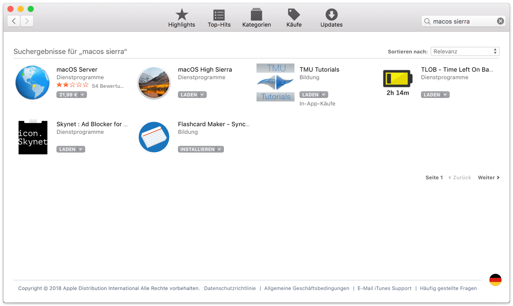Minimize window with the yellow button
This screenshot has height=306, width=513.
pyautogui.click(x=21, y=9)
